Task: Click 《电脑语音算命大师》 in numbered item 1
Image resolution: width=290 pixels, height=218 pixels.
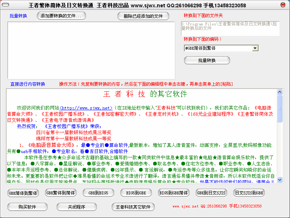Action: click(x=51, y=145)
